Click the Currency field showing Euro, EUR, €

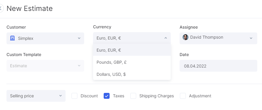click(x=132, y=38)
